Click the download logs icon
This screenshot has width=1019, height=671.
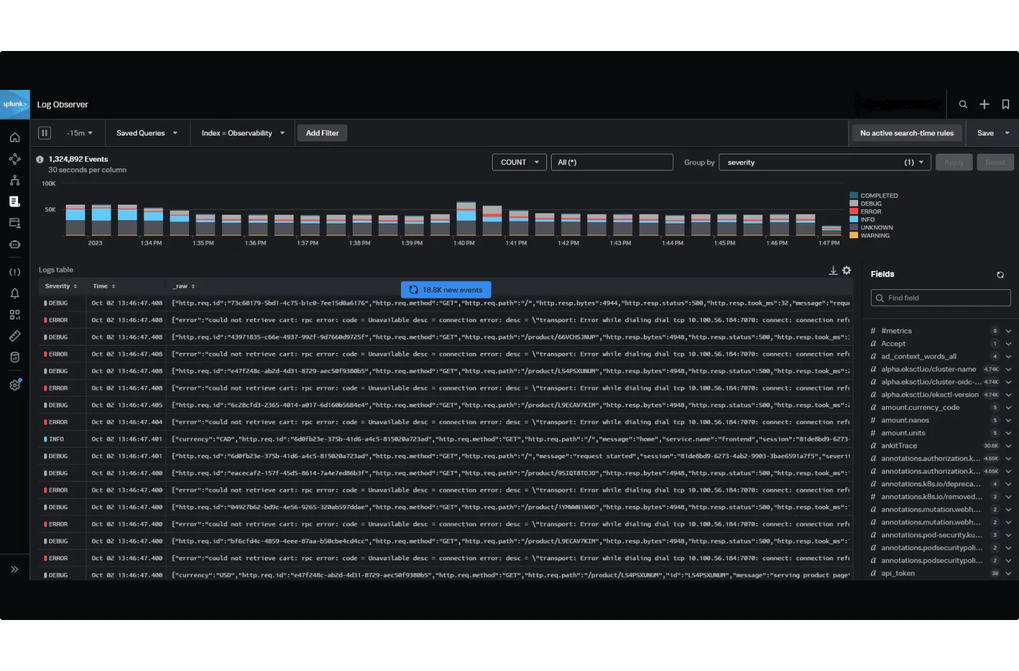coord(833,270)
